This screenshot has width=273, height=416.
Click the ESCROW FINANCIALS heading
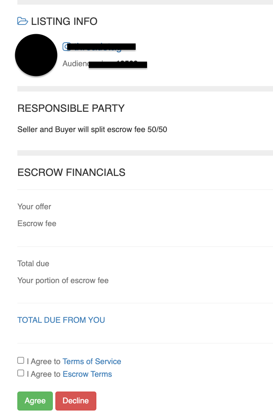[x=71, y=173]
